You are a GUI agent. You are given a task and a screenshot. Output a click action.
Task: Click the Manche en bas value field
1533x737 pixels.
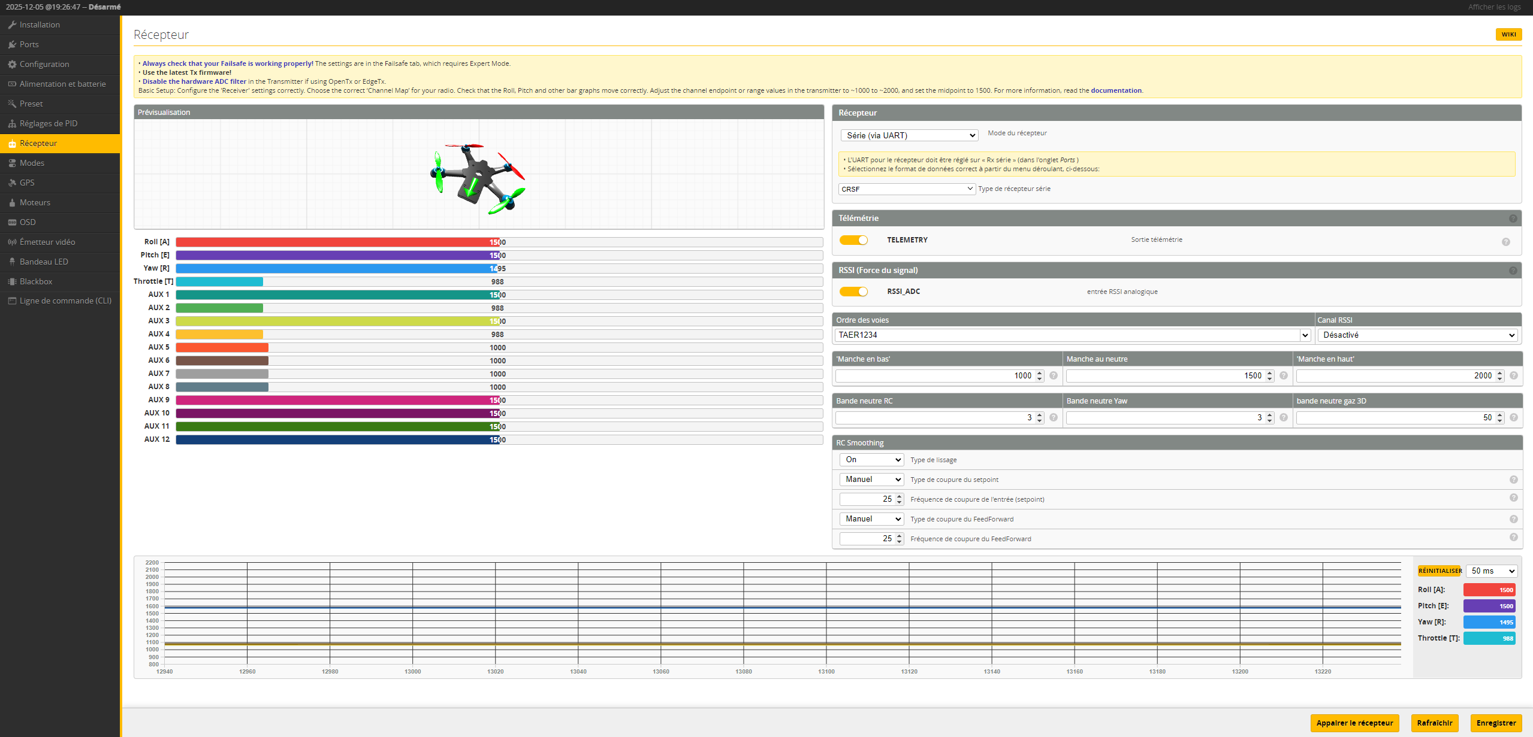[935, 375]
